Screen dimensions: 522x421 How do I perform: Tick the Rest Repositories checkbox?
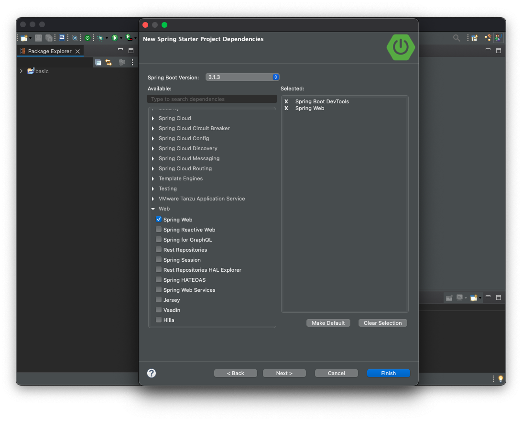pyautogui.click(x=159, y=249)
